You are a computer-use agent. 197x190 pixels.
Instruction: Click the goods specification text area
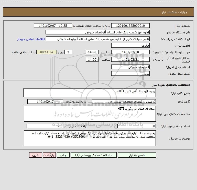pyautogui.click(x=90, y=114)
